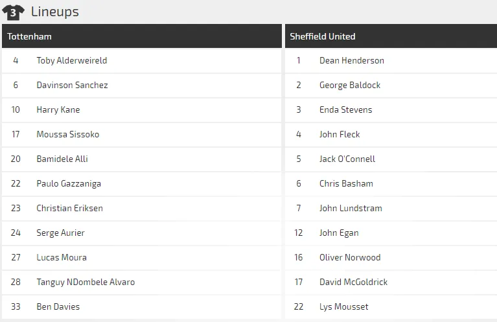Select the Sheffield United team header
497x322 pixels.
(323, 36)
